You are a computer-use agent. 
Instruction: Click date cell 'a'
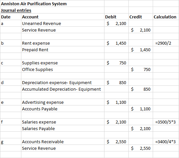coord(11,23)
